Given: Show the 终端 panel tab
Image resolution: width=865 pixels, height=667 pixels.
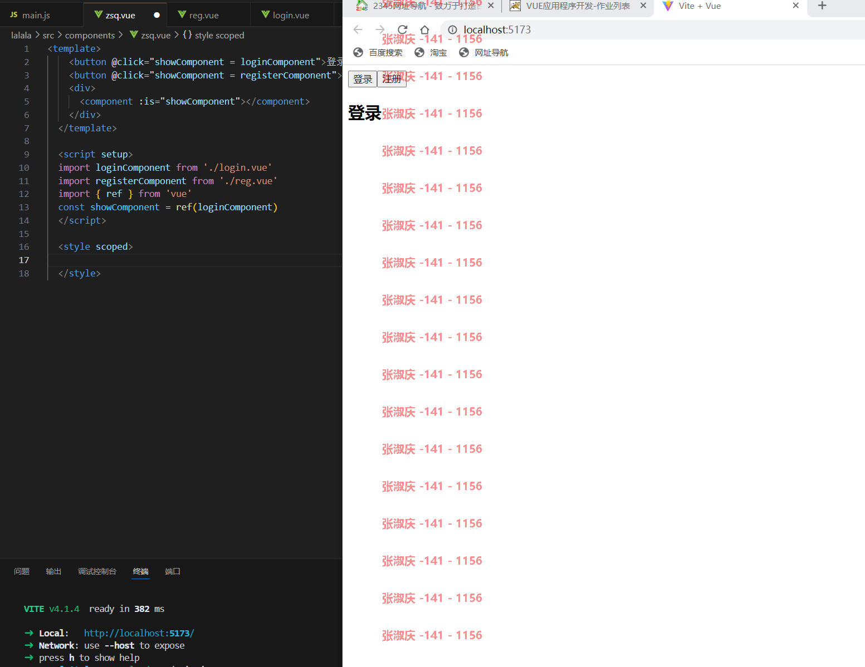Looking at the screenshot, I should coord(141,571).
